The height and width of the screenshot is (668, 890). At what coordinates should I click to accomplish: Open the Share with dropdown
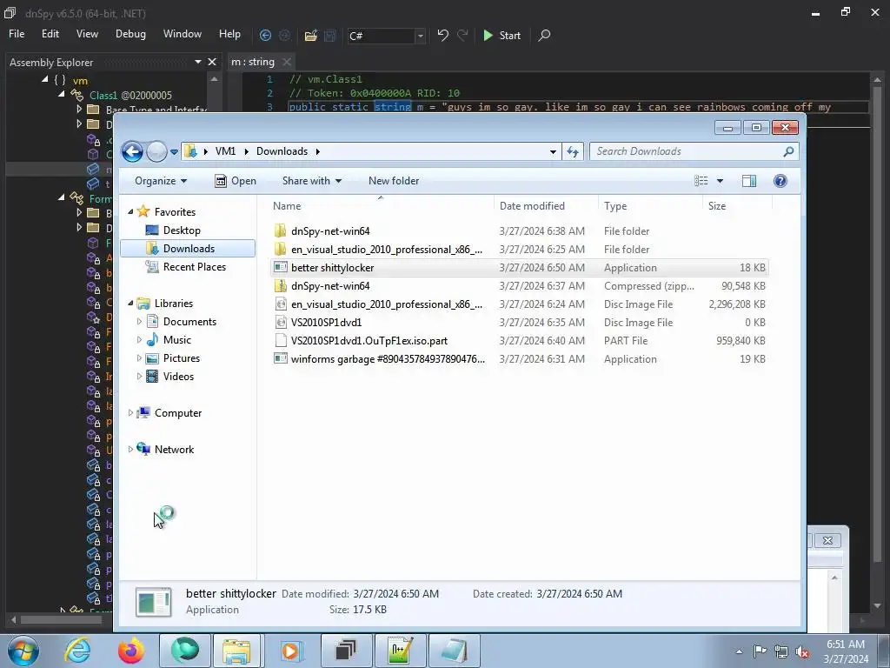coord(312,181)
